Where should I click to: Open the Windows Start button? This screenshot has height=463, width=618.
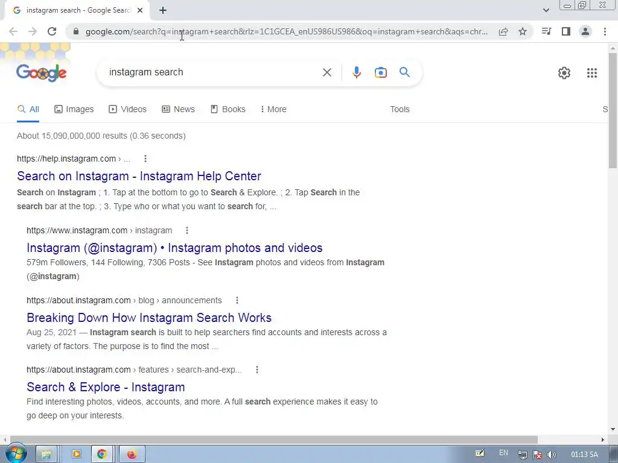coord(16,454)
